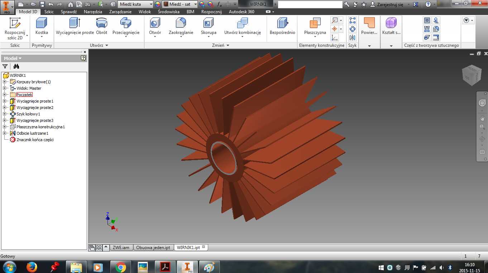Open the Inventor PRO application menu button
The image size is (488, 273).
point(7,7)
